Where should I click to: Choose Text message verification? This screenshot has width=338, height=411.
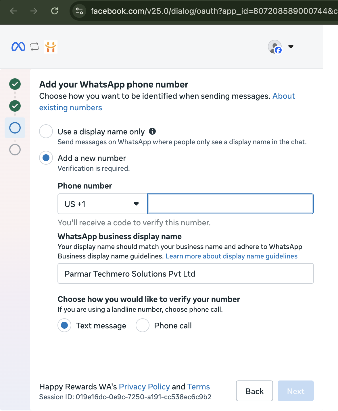(x=64, y=325)
